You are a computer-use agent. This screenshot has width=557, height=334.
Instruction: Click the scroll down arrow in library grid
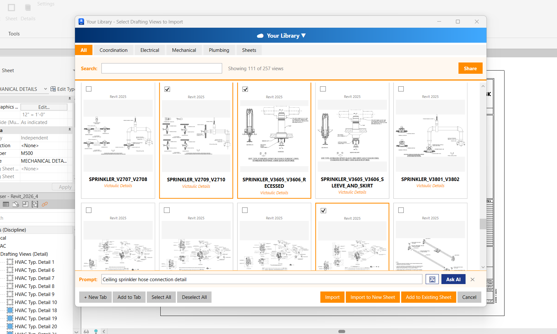[x=483, y=267]
